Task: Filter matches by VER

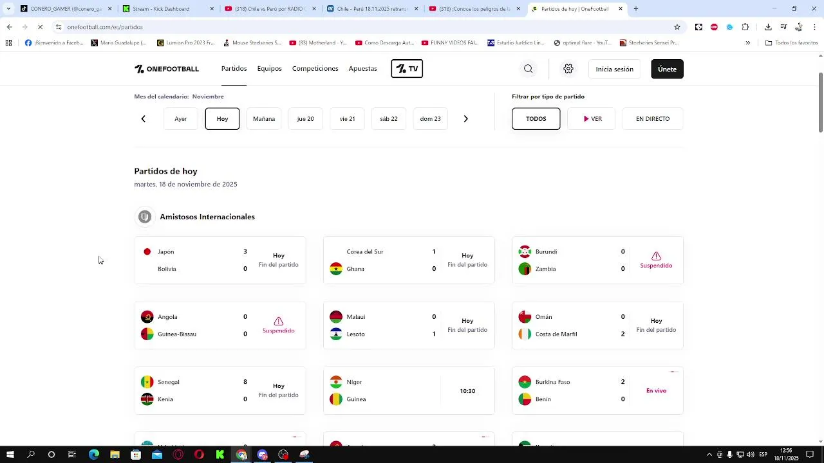Action: [592, 119]
